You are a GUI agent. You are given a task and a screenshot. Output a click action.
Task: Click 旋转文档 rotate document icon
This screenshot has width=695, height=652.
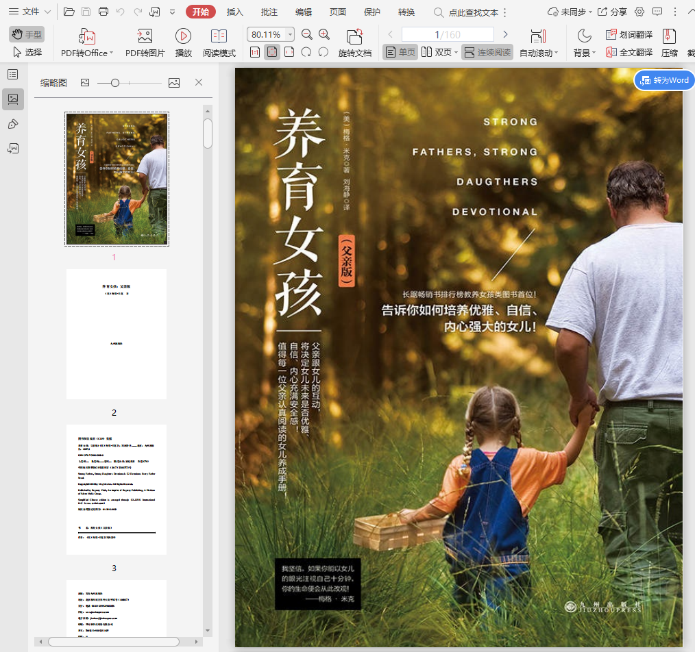[354, 37]
